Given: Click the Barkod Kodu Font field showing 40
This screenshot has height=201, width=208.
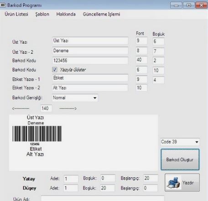Looking at the screenshot, I should tap(141, 60).
